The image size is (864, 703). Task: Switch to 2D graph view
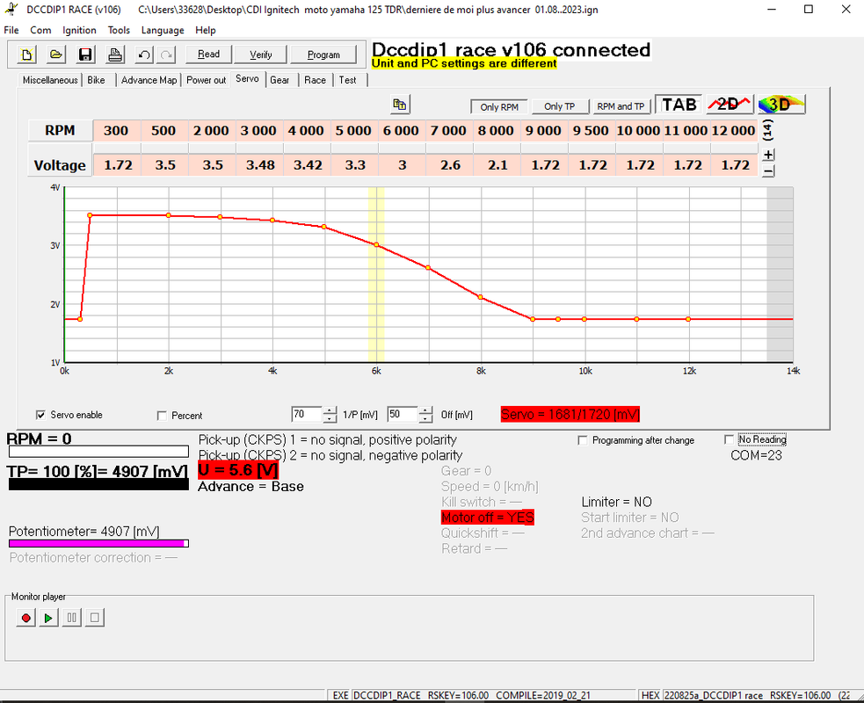729,104
